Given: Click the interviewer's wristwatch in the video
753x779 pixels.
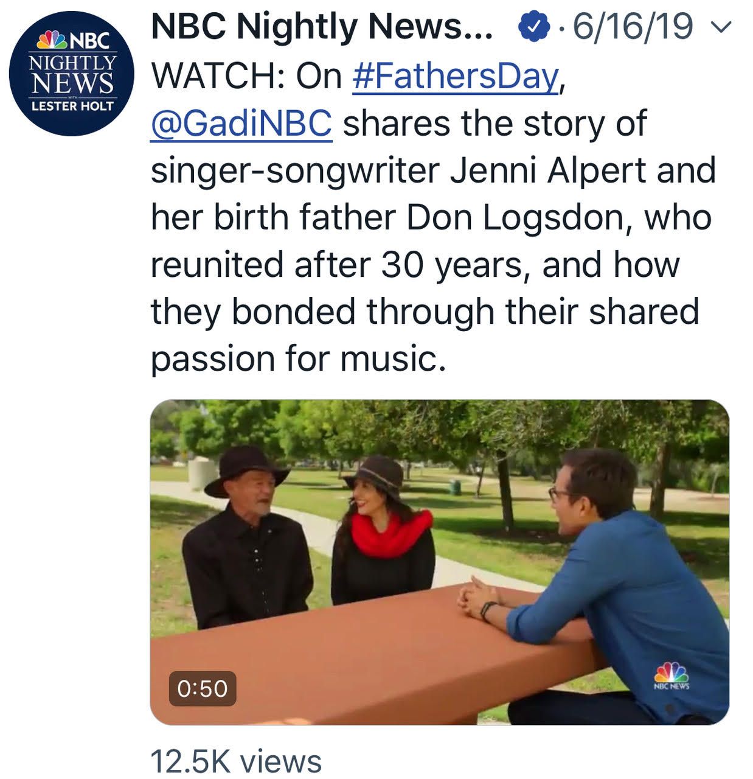Looking at the screenshot, I should (x=488, y=610).
